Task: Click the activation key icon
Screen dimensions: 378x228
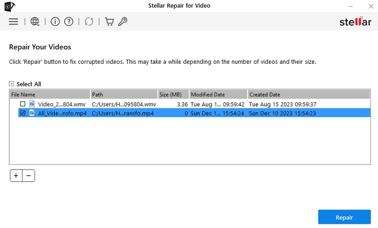Action: pos(123,22)
